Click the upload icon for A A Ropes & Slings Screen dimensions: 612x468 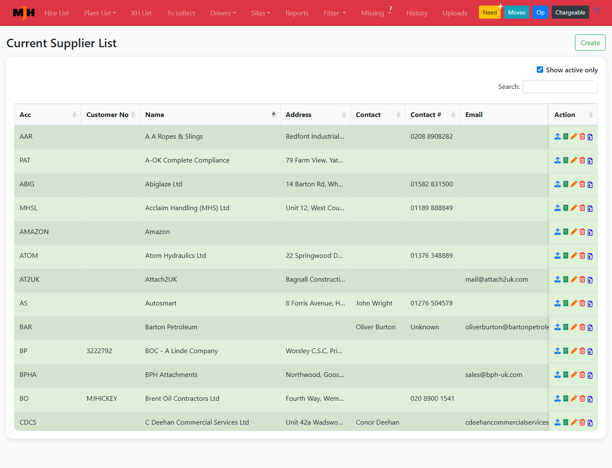tap(558, 137)
